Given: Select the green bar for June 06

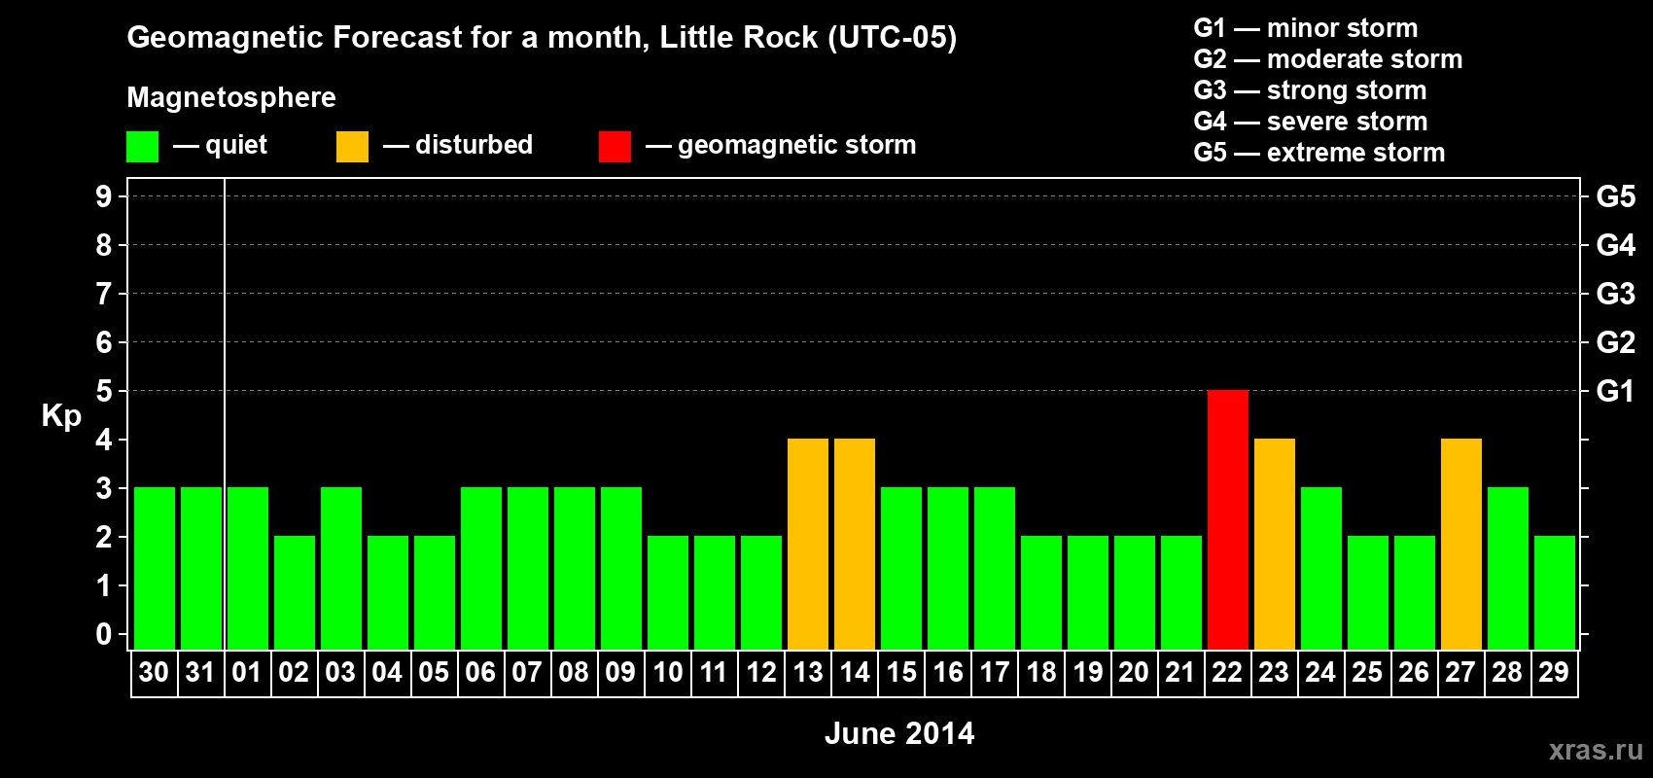Looking at the screenshot, I should click(x=481, y=569).
